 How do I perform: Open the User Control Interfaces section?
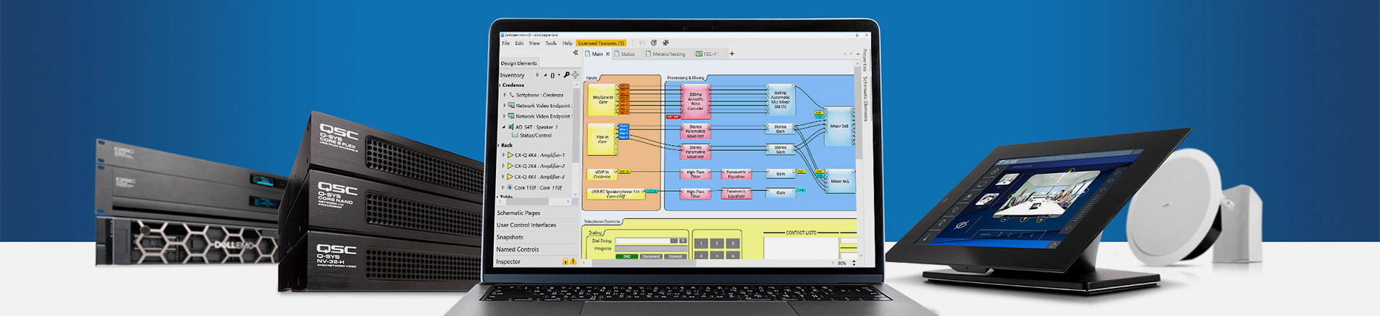point(537,226)
